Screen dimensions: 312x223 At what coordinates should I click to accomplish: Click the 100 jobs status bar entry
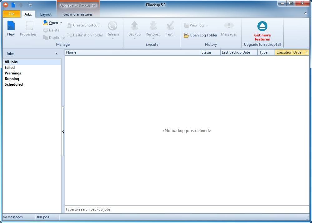point(43,217)
